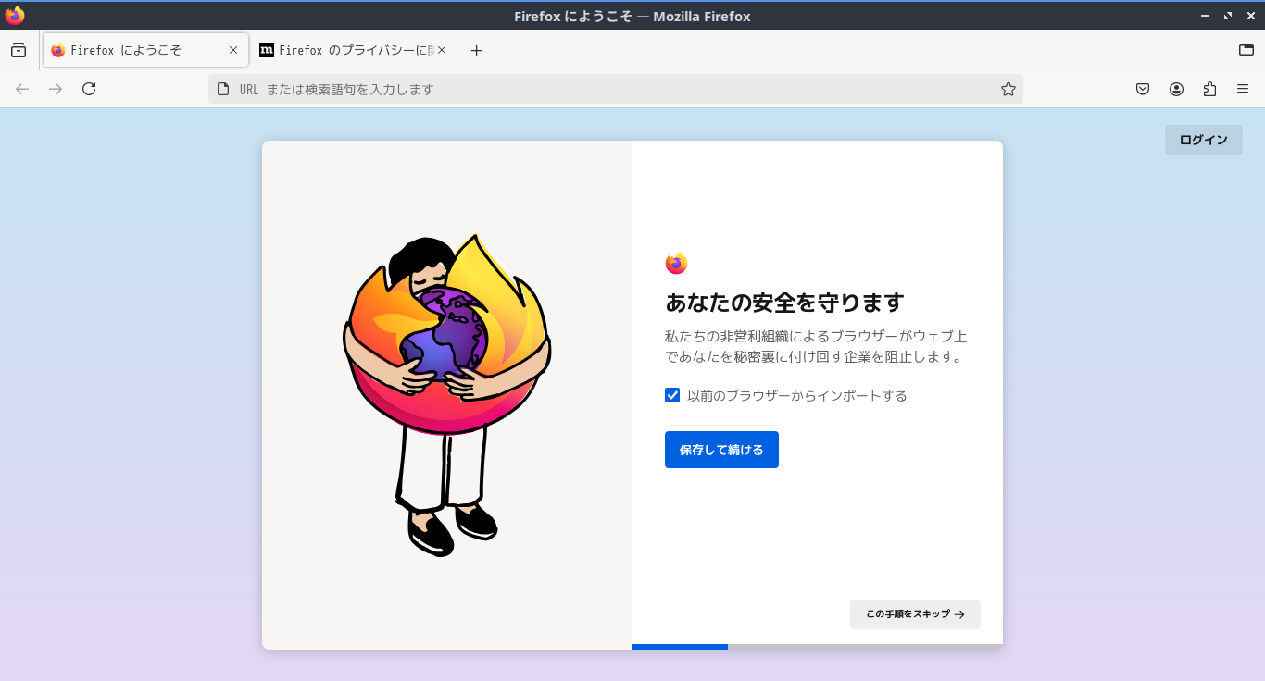The image size is (1265, 681).
Task: Open the Pocket save icon
Action: click(x=1143, y=89)
